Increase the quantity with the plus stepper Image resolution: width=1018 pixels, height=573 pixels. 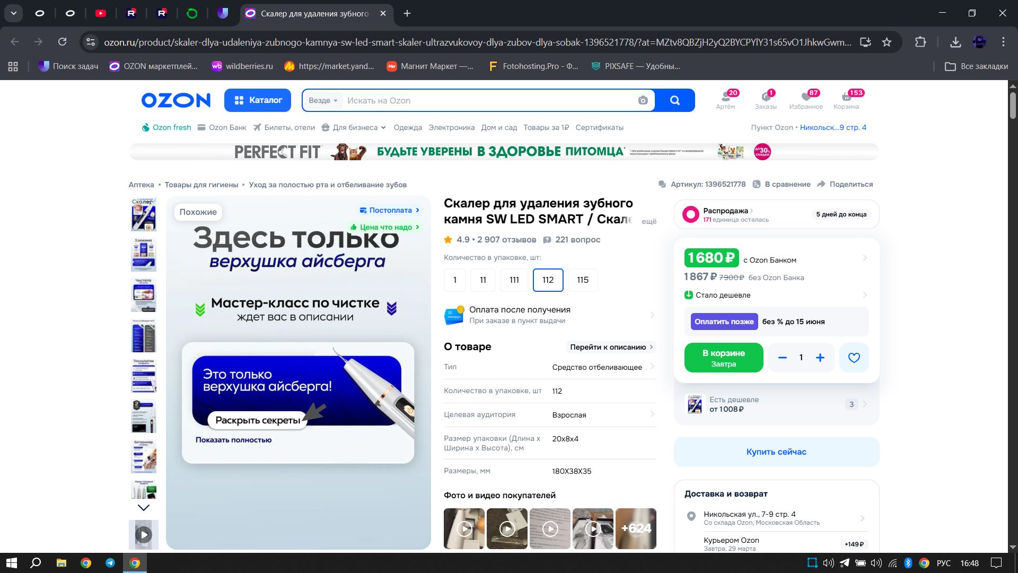[820, 358]
